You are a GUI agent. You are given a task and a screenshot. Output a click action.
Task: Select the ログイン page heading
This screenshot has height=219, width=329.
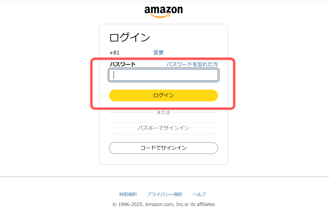pyautogui.click(x=129, y=37)
